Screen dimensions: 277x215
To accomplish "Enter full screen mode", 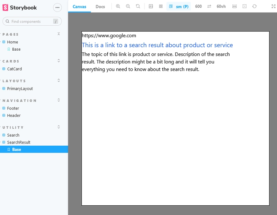I will [x=274, y=6].
